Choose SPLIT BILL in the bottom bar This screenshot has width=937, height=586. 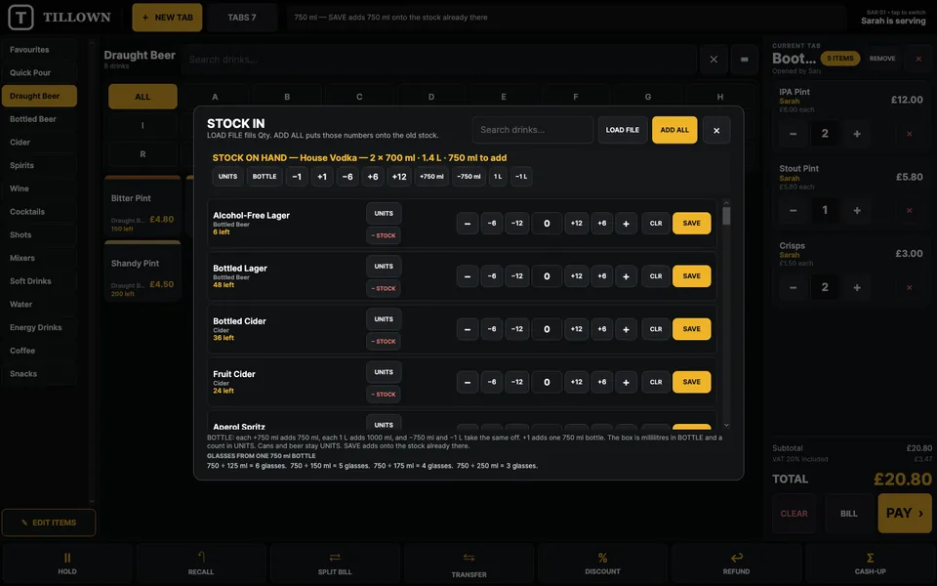pyautogui.click(x=335, y=564)
